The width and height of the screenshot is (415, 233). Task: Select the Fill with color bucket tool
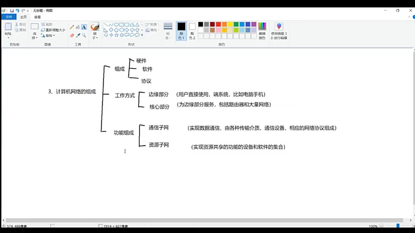click(78, 27)
